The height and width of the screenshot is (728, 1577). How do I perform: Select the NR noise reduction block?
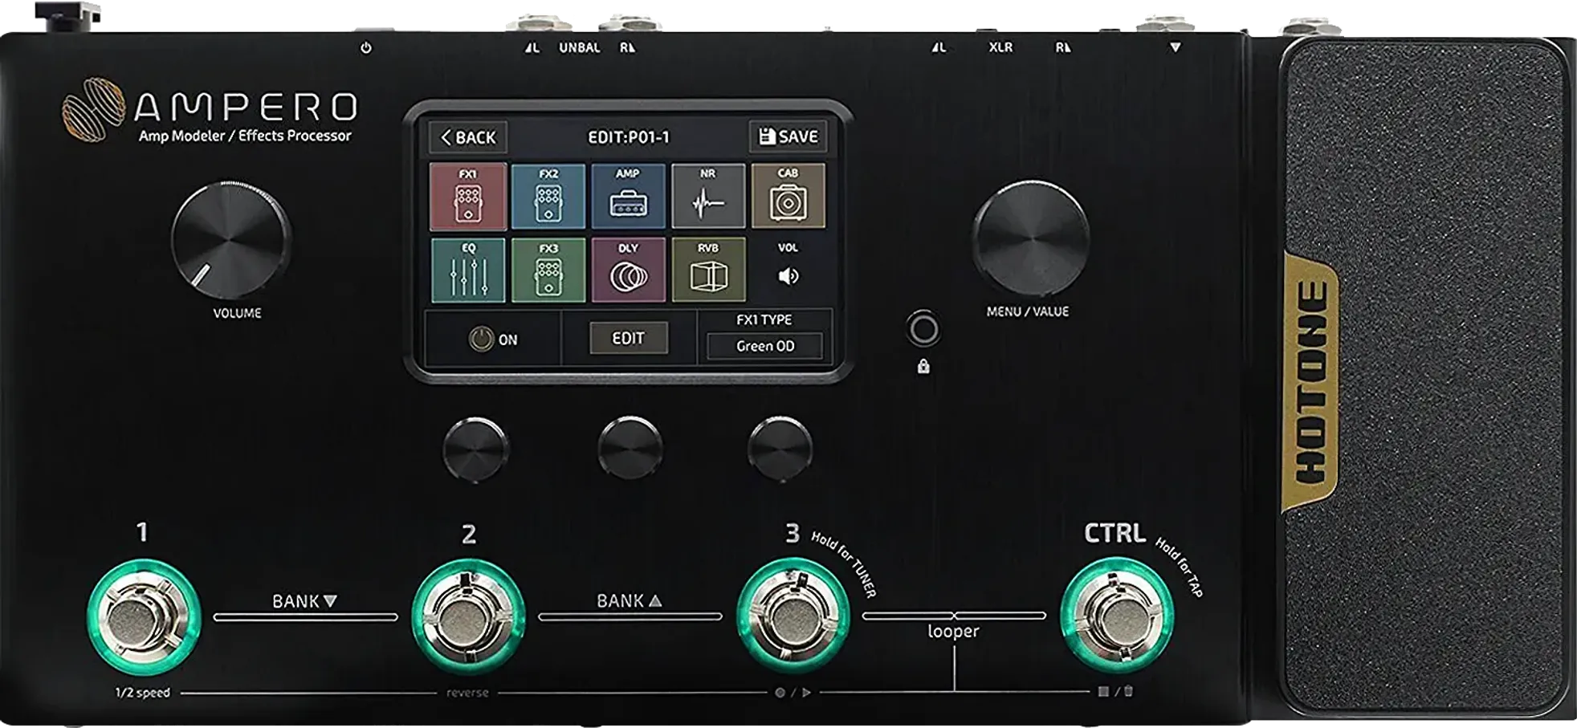click(707, 197)
